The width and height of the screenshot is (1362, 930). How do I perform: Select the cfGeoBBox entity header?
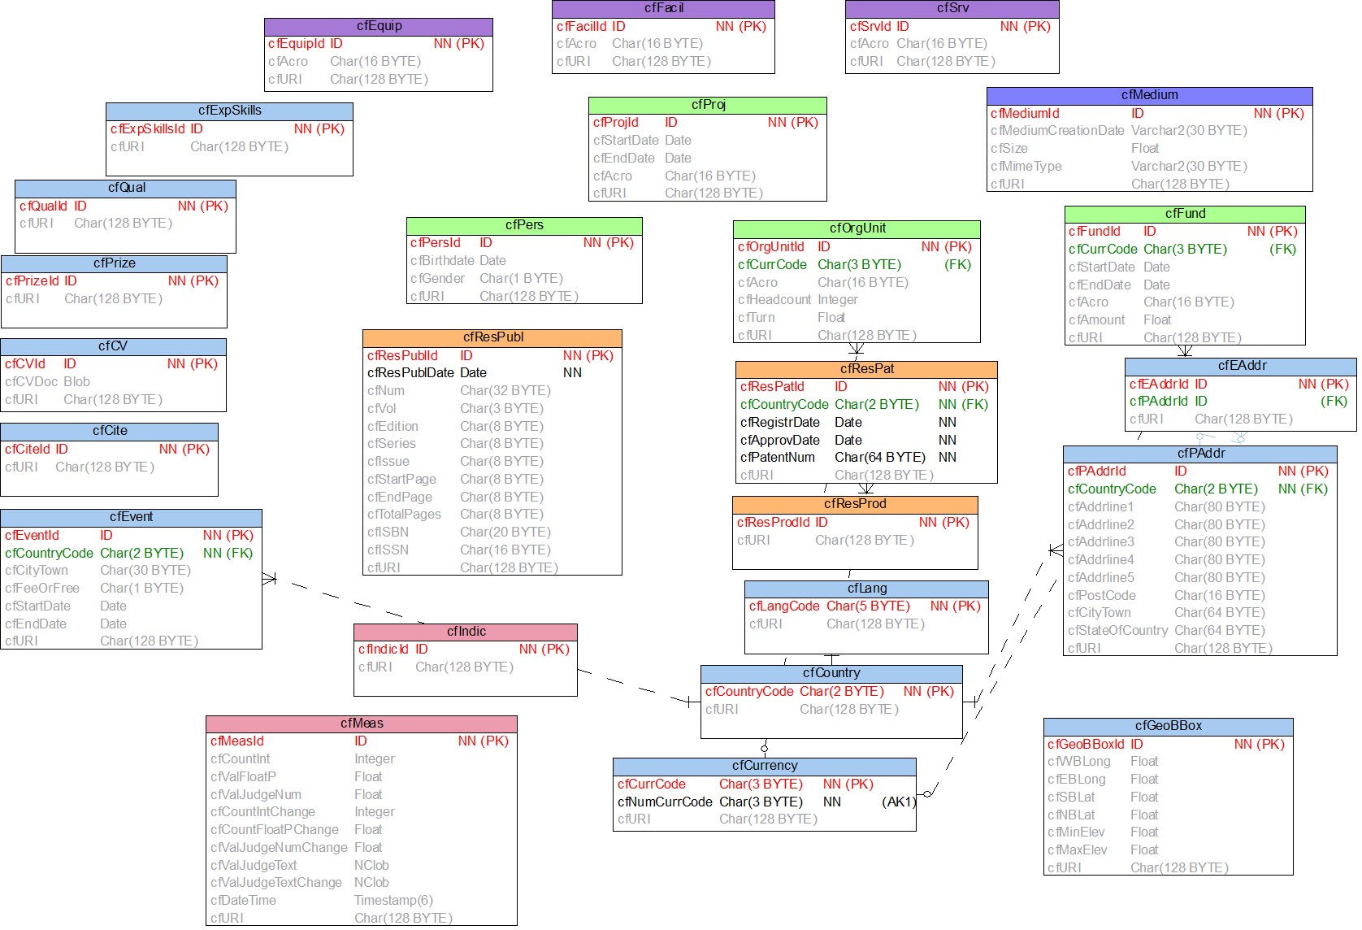pos(1168,726)
